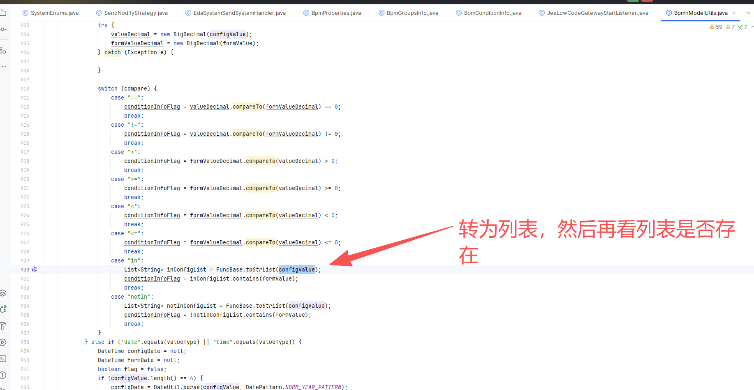
Task: Switch to the BpmProperties.java tab
Action: [336, 13]
